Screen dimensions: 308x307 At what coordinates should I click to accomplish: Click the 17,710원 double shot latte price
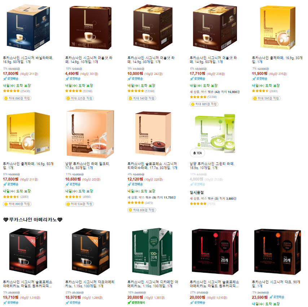coord(197,74)
